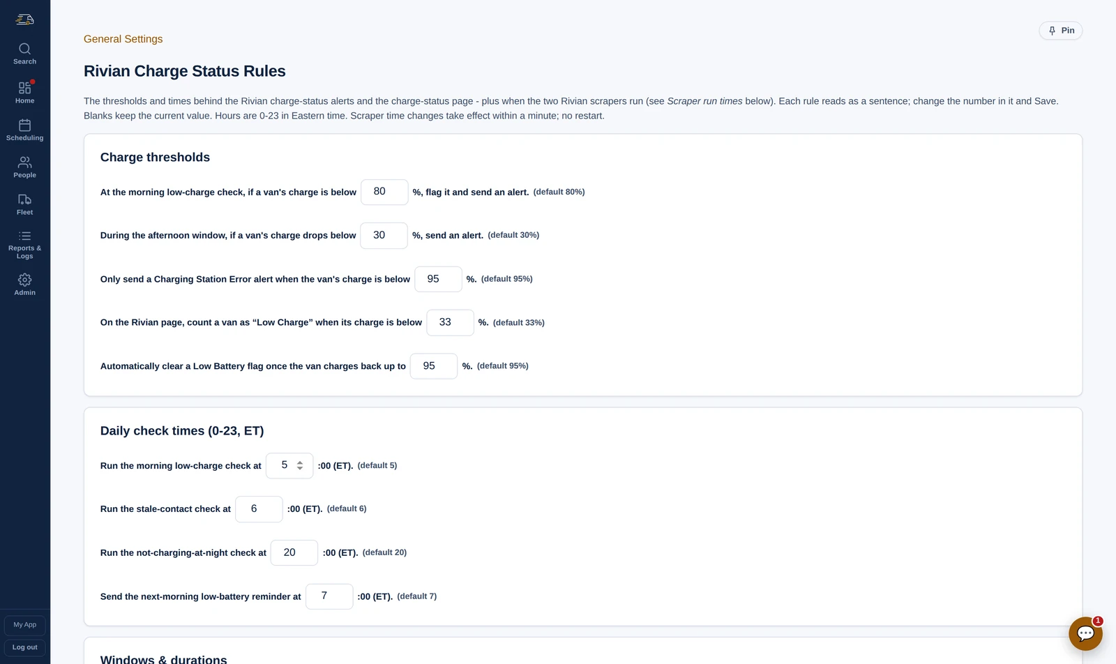Click the My App button

pyautogui.click(x=25, y=625)
